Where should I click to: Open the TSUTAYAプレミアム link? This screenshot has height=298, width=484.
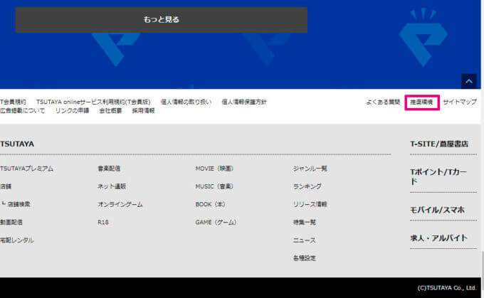point(26,169)
